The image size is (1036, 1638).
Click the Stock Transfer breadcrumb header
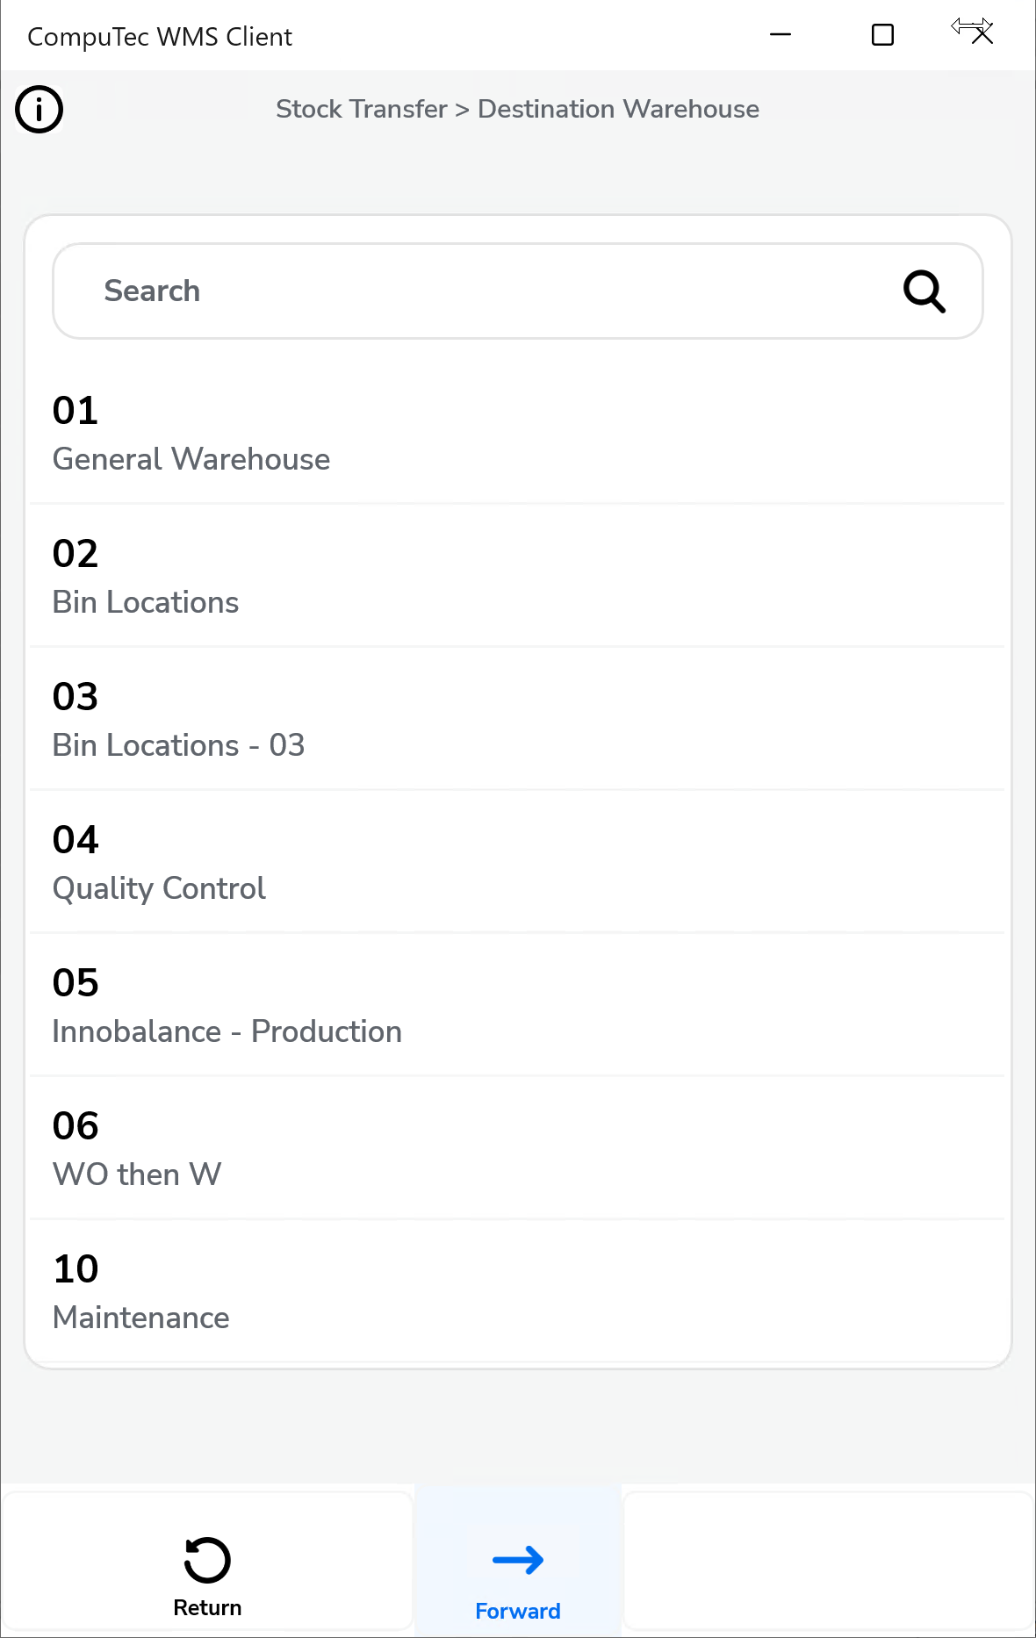pos(517,109)
